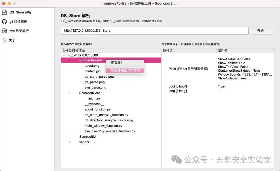Click the GitHub icon for .git parsing
This screenshot has height=171, width=280.
tap(4, 21)
